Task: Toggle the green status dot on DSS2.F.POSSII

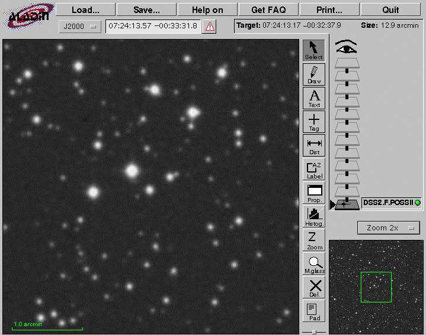Action: (418, 203)
